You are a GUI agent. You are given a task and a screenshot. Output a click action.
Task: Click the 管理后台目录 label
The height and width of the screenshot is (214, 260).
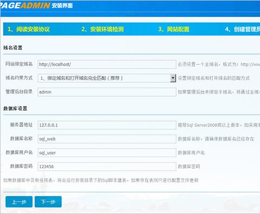[x=19, y=91]
